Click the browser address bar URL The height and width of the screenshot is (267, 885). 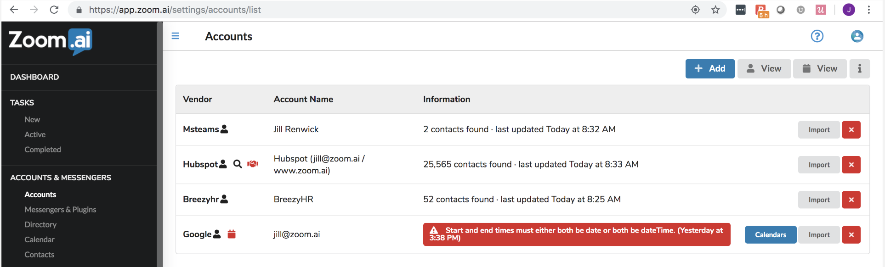(175, 10)
